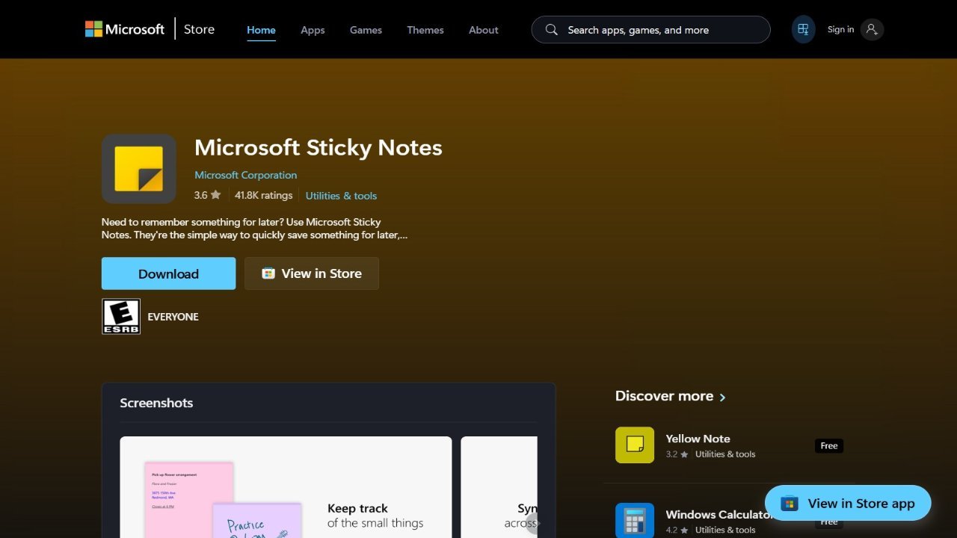Click the EVERYONE rating label
957x538 pixels.
tap(173, 317)
